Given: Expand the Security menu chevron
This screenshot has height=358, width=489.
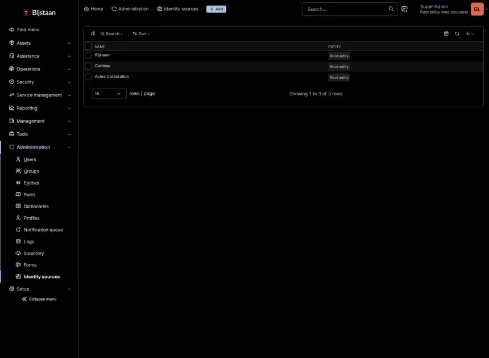Looking at the screenshot, I should (69, 82).
